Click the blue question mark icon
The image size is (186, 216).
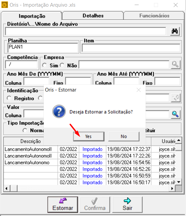tap(59, 111)
